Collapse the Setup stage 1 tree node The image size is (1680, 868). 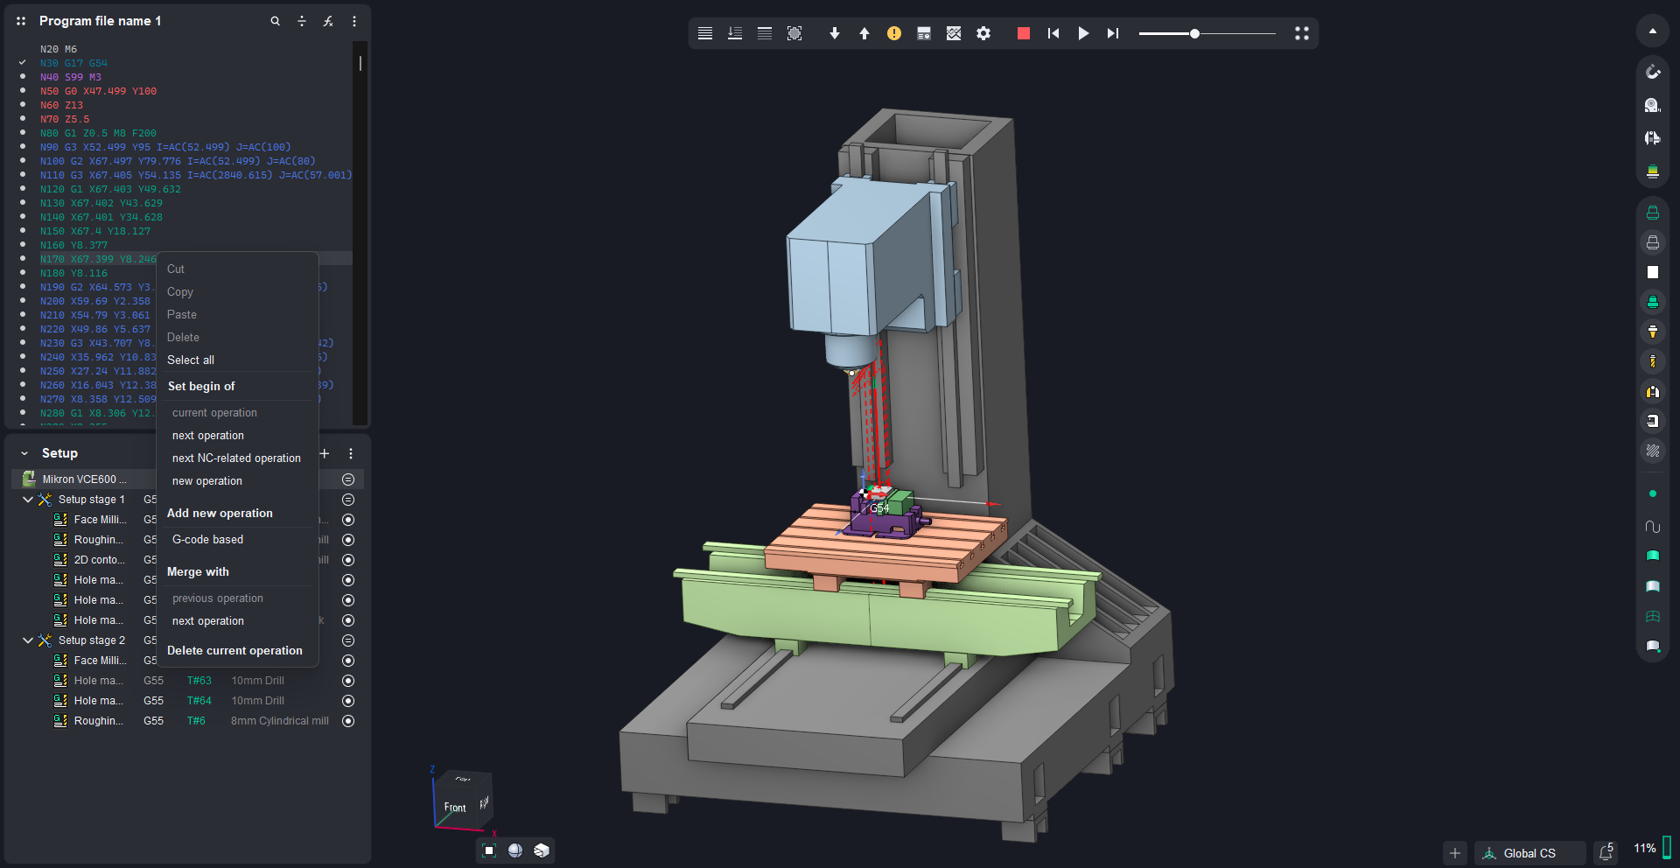(28, 500)
